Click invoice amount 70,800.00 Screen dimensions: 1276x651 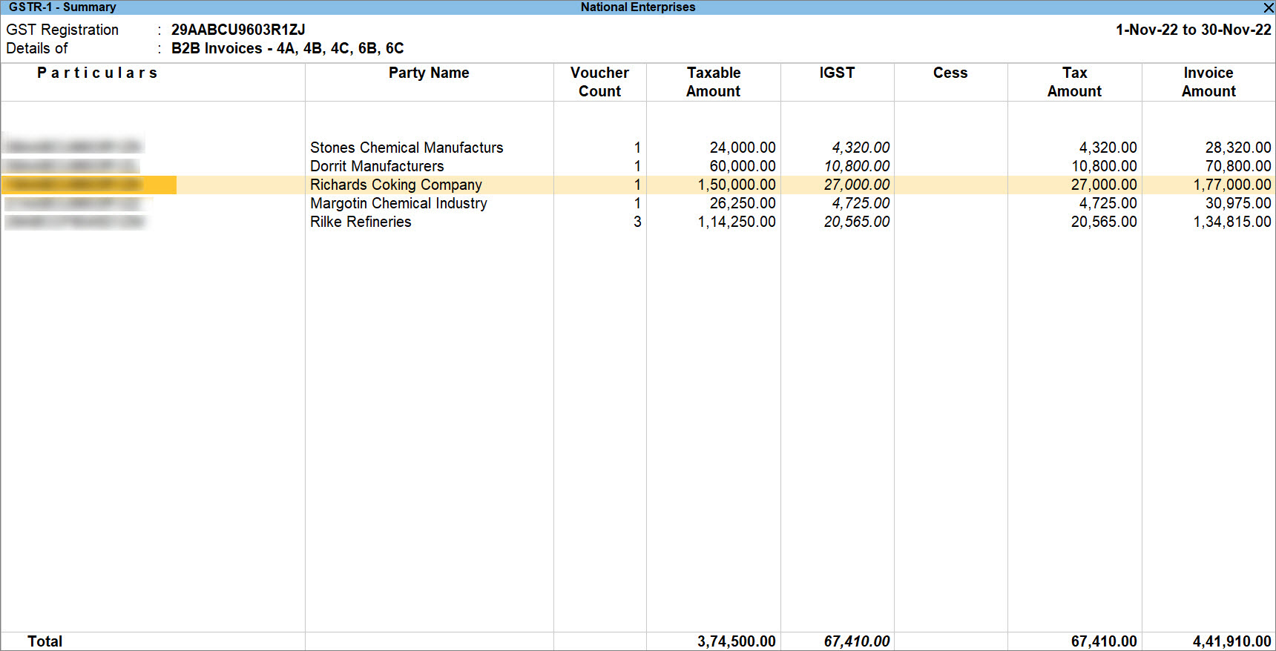tap(1238, 166)
